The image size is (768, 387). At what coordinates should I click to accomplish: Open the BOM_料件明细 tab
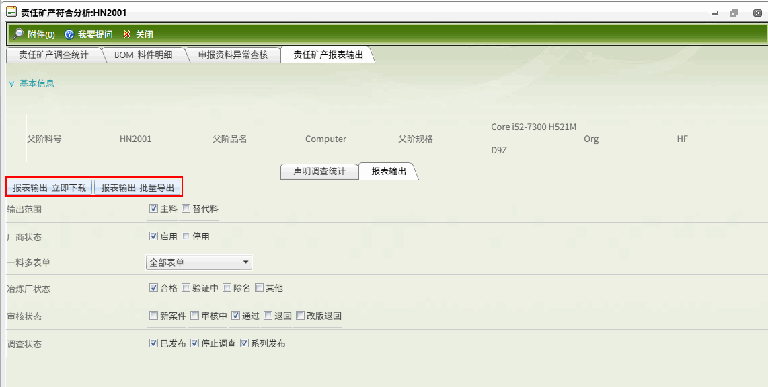tap(143, 55)
